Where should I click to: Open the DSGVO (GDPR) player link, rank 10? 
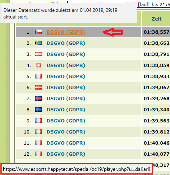pyautogui.click(x=66, y=132)
